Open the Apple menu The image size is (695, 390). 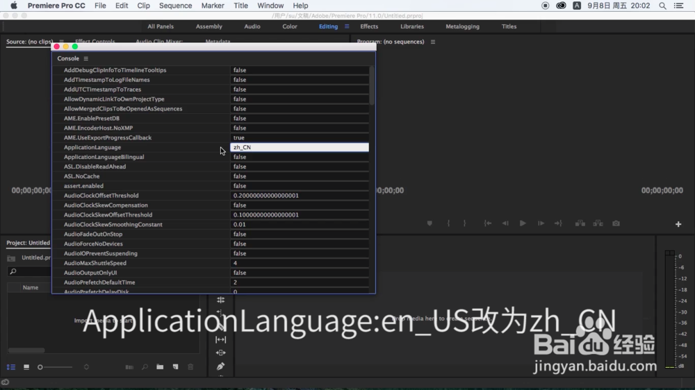(14, 6)
